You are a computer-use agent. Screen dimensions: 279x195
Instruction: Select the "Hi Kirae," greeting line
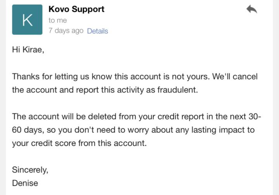coord(28,50)
